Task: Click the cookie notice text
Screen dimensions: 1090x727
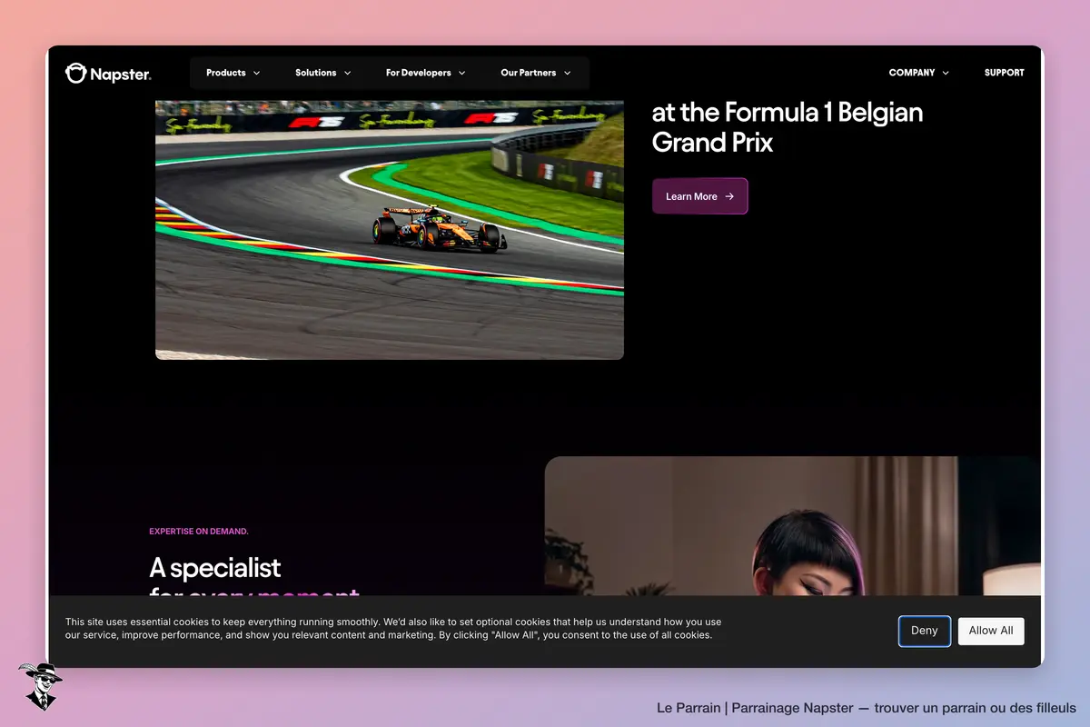Action: 393,629
